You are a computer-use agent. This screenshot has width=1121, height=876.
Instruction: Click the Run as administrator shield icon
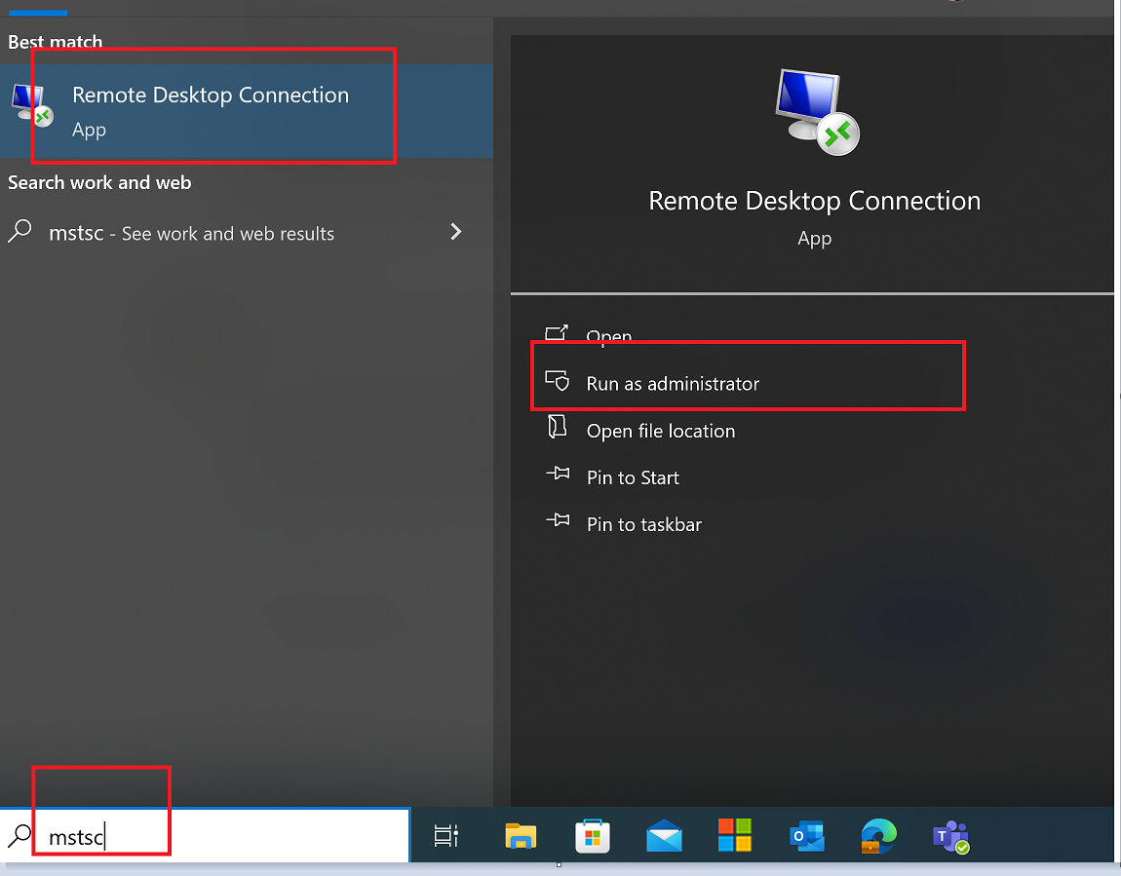[557, 380]
